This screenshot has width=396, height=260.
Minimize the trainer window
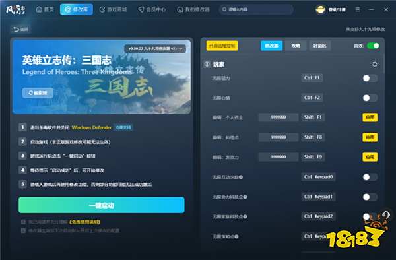(371, 9)
